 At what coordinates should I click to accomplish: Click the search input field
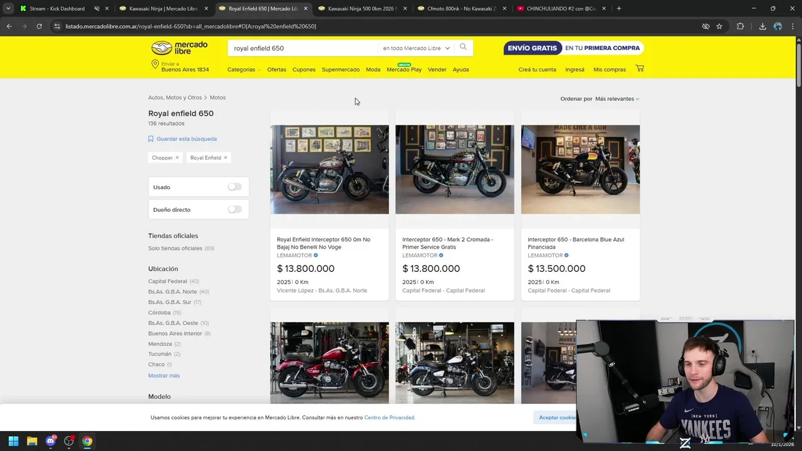click(x=304, y=48)
